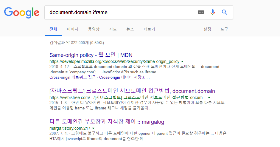Screen dimensions: 280x147
Task: Open the 뉴스 tab
Action: 130,29
